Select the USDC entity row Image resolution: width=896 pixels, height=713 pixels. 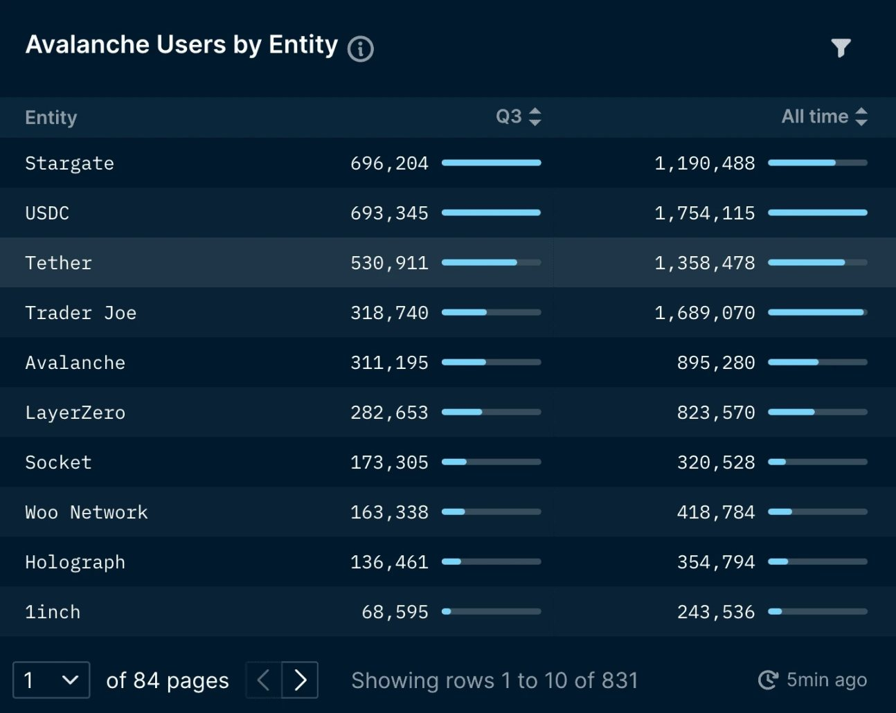(x=448, y=213)
